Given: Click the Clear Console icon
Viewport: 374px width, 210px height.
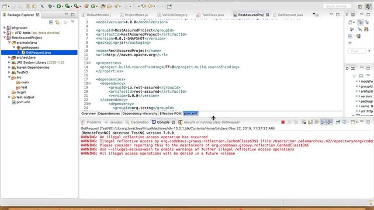Looking at the screenshot, I should tap(304, 122).
